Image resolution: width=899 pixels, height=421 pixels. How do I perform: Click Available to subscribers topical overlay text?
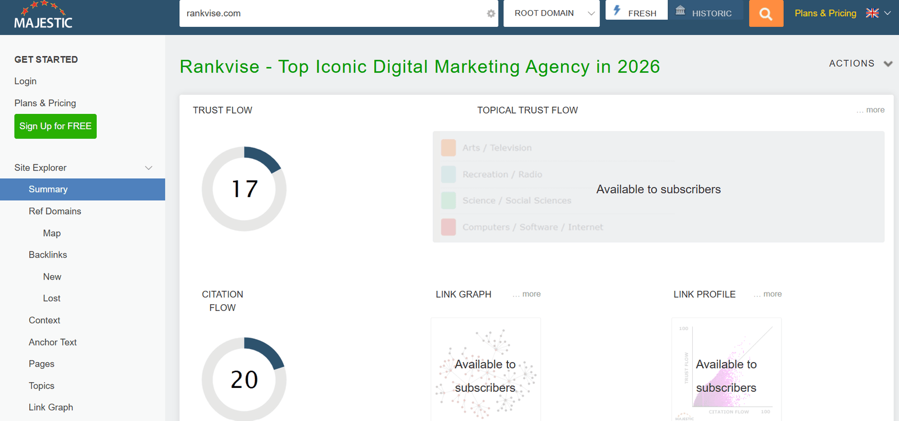pyautogui.click(x=659, y=190)
